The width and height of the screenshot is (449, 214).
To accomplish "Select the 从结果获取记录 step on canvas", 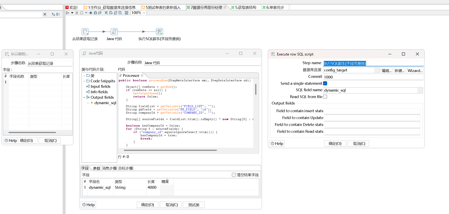I will 85,32.
